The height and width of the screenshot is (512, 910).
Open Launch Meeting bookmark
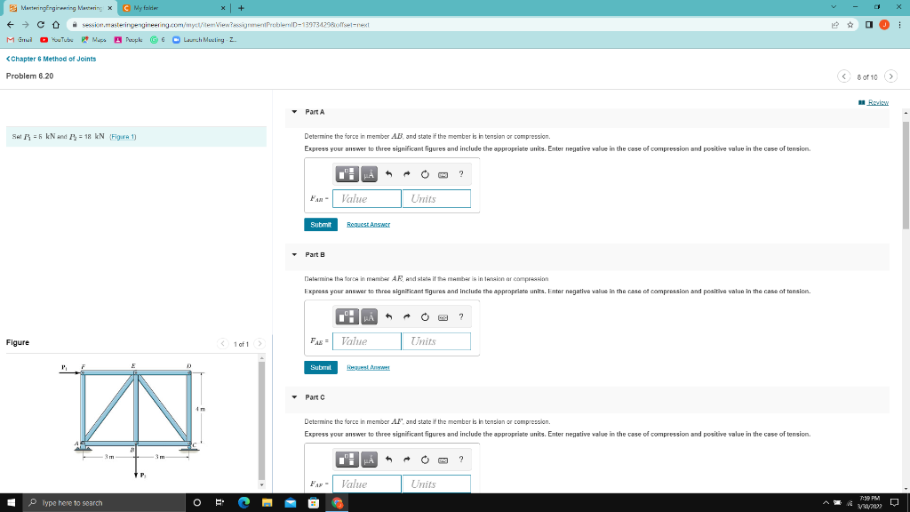pos(205,39)
